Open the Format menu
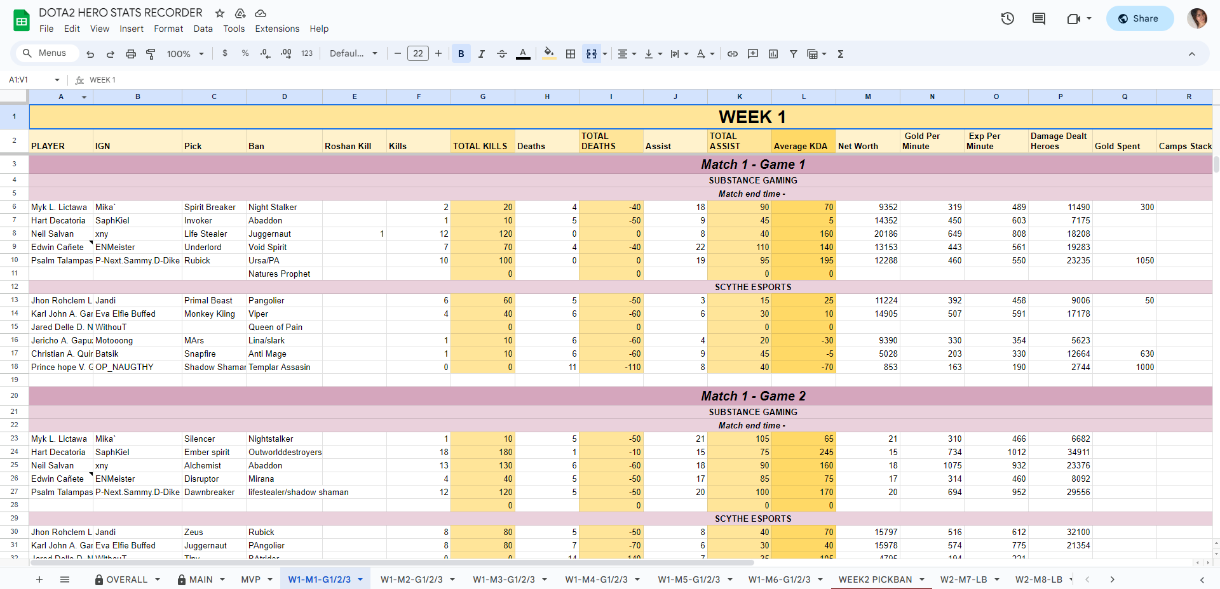Screen dimensions: 1220x589 click(168, 29)
